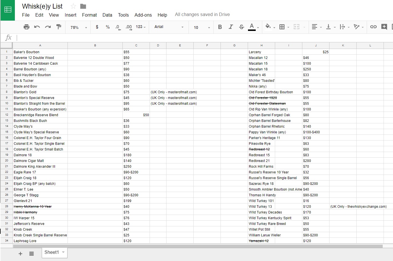
Task: Click the 'Pappy Van Winkle (any)' cell
Action: pyautogui.click(x=261, y=132)
